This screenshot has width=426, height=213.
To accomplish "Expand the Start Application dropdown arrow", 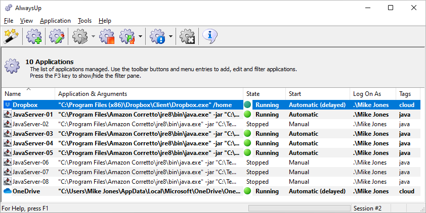I will click(93, 36).
